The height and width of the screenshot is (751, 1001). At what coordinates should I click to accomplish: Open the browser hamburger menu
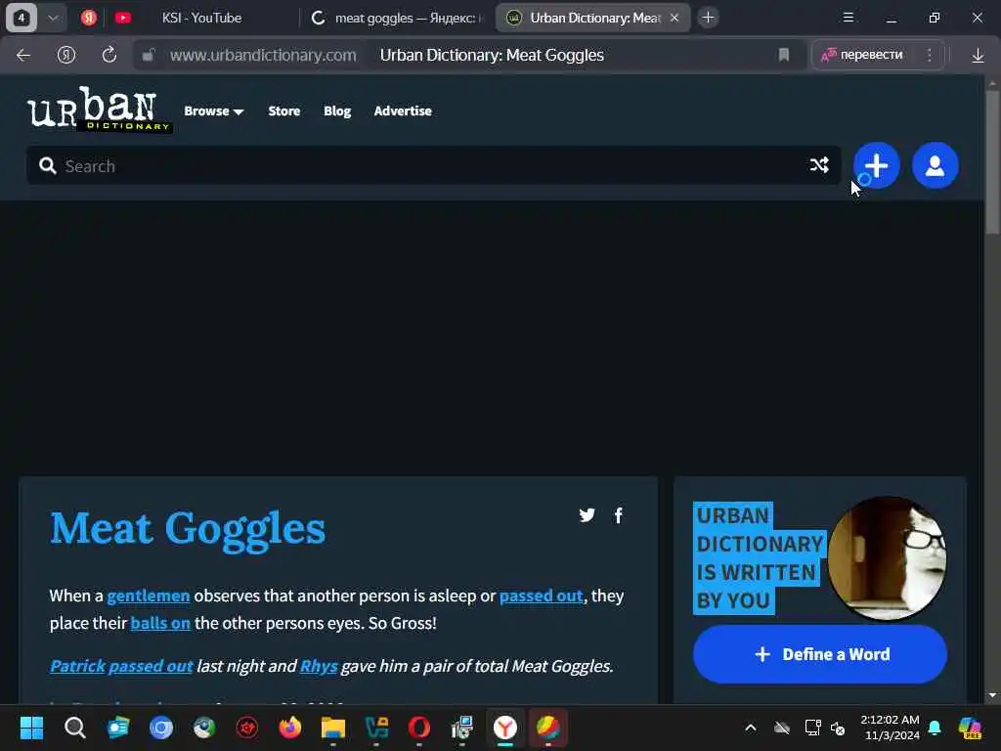click(849, 18)
